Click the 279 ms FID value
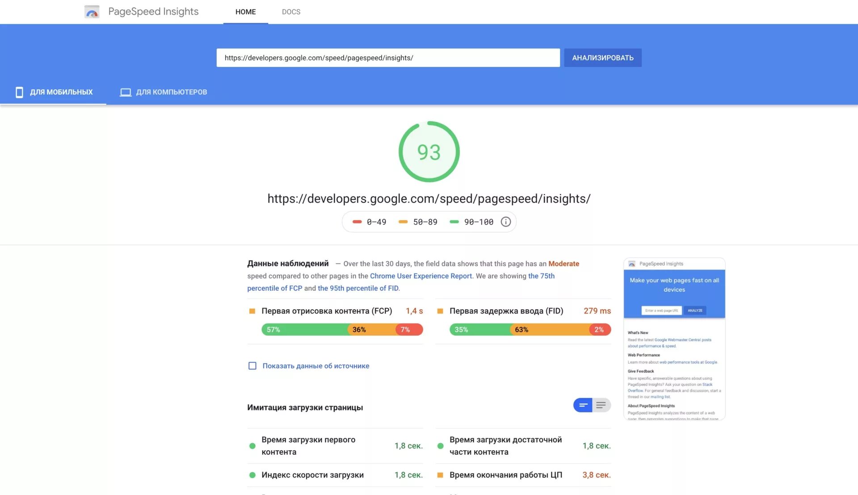The image size is (858, 495). (x=597, y=311)
